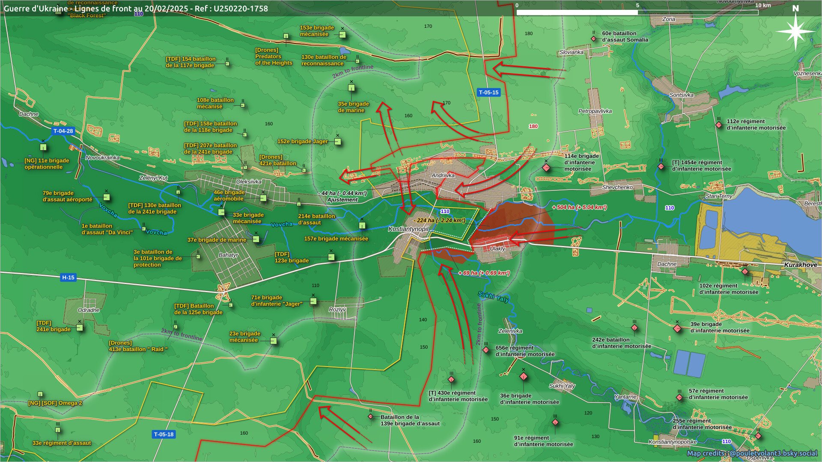Click the 1454e régiment d'infanterie motorisée diamond
The height and width of the screenshot is (462, 822).
point(661,166)
